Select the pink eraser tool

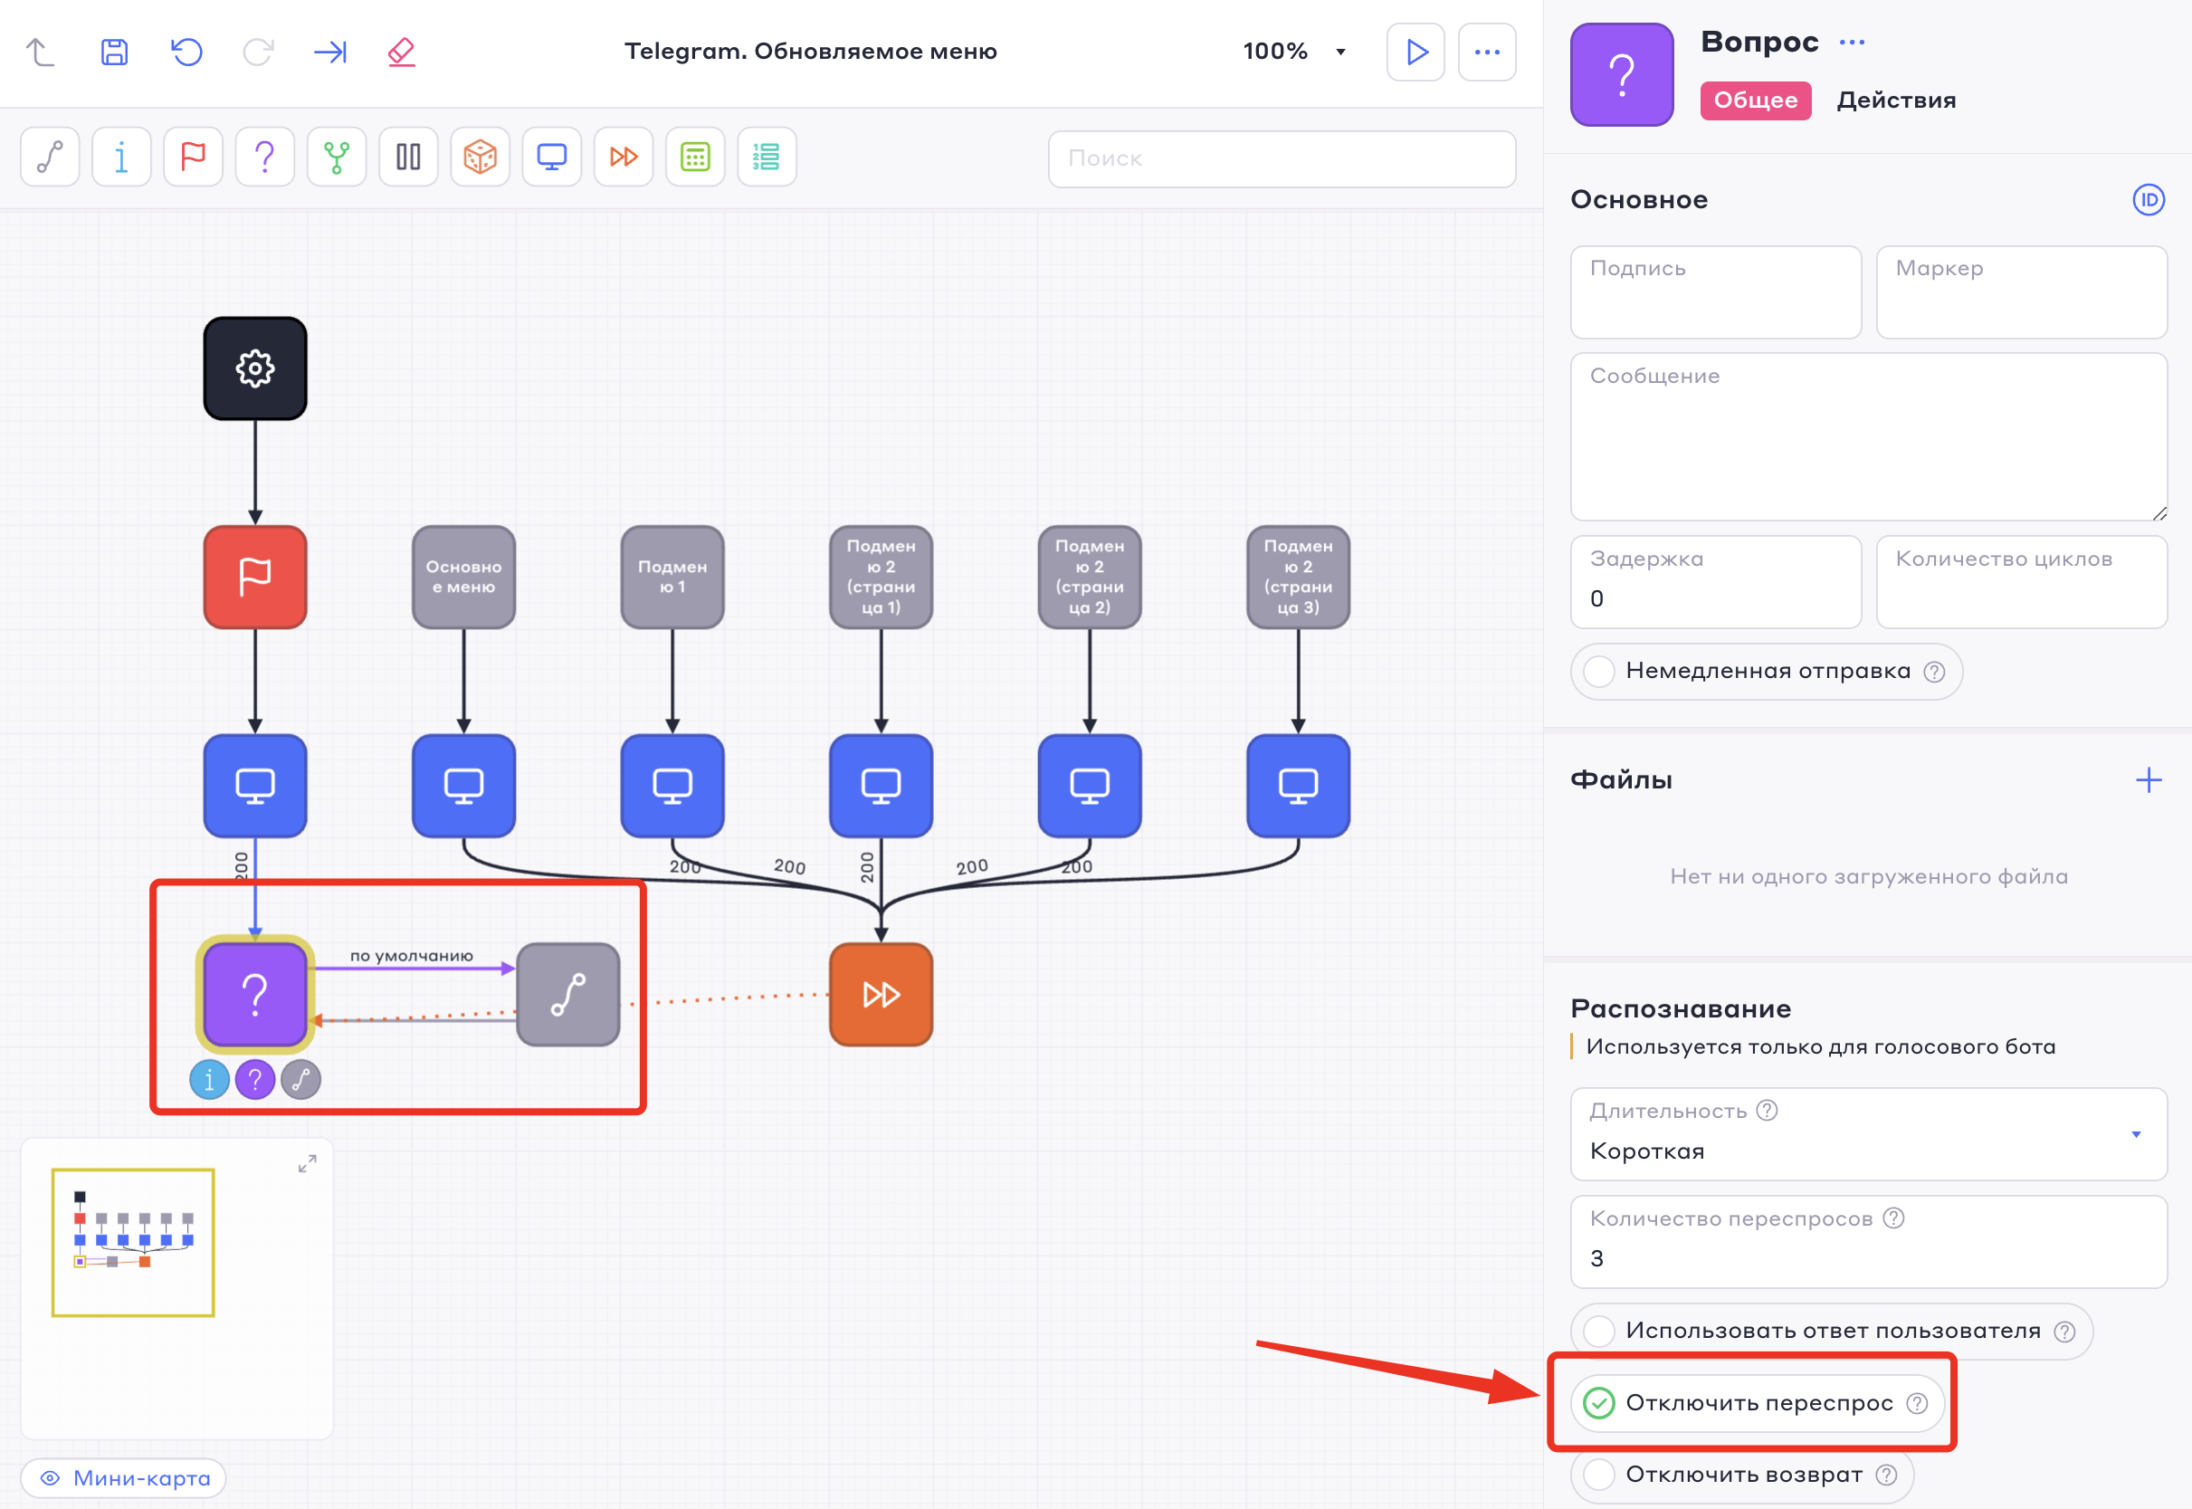pyautogui.click(x=402, y=51)
